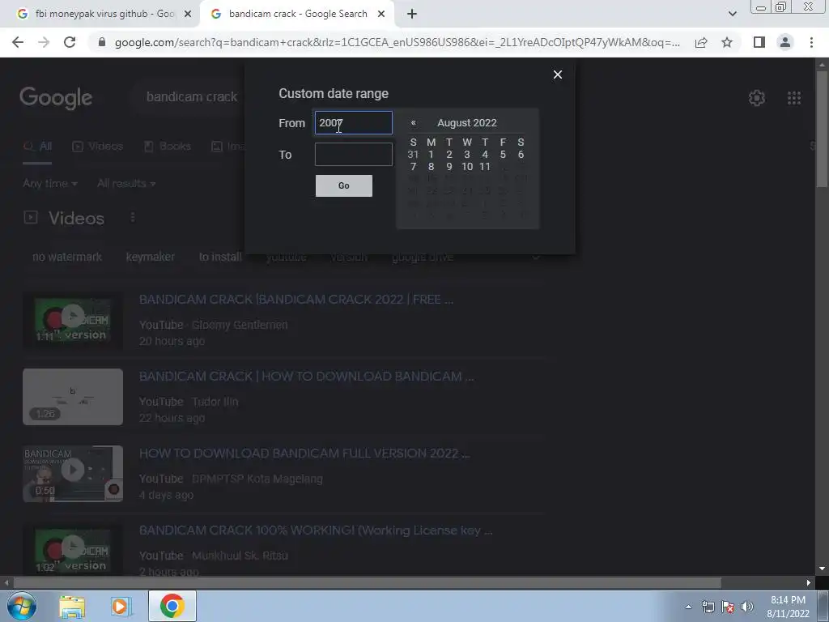Viewport: 829px width, 622px height.
Task: Open the taskbar clock and date
Action: pyautogui.click(x=788, y=607)
